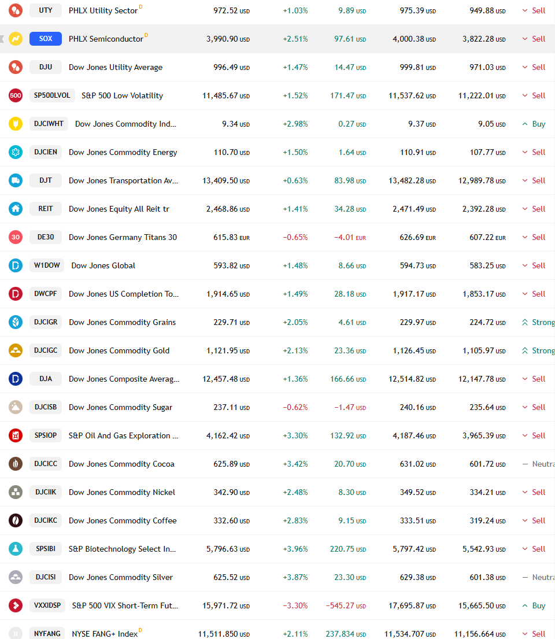Open the Dow Jones Commodity Gold link
The width and height of the screenshot is (555, 639).
[119, 350]
